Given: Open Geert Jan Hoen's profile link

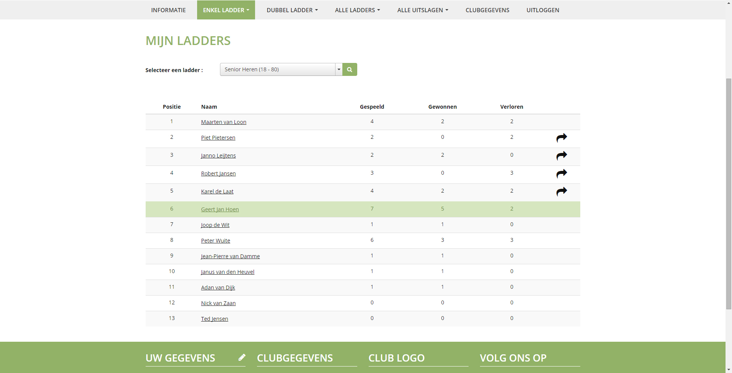Looking at the screenshot, I should pyautogui.click(x=220, y=209).
